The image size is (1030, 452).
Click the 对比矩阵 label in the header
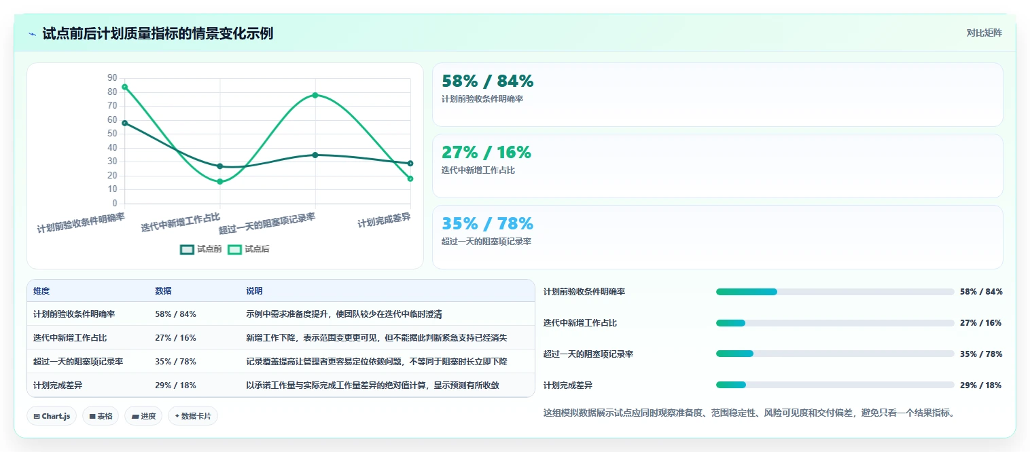pos(984,33)
